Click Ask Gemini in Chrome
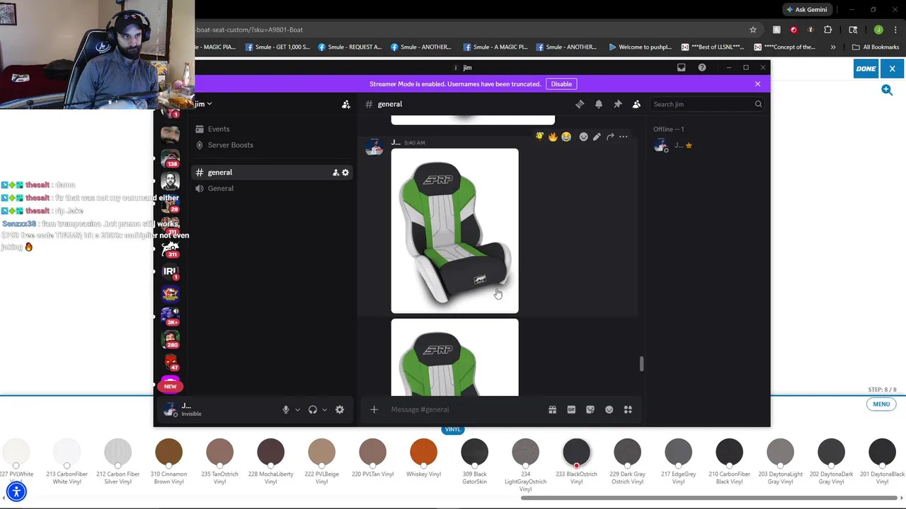The width and height of the screenshot is (906, 509). (805, 9)
